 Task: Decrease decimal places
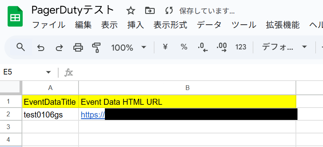(203, 47)
